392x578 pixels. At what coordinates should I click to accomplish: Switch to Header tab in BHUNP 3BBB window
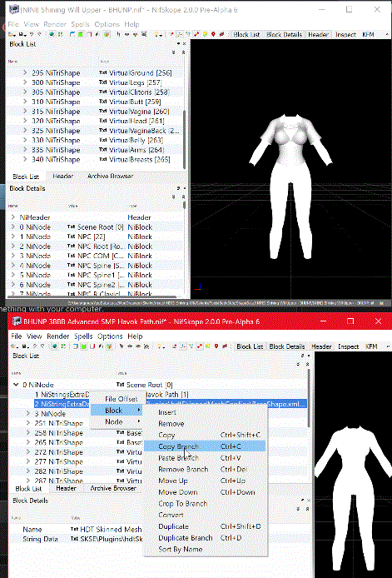[67, 488]
